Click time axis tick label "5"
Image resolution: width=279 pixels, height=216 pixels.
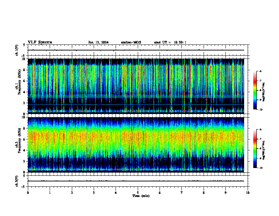click(138, 193)
